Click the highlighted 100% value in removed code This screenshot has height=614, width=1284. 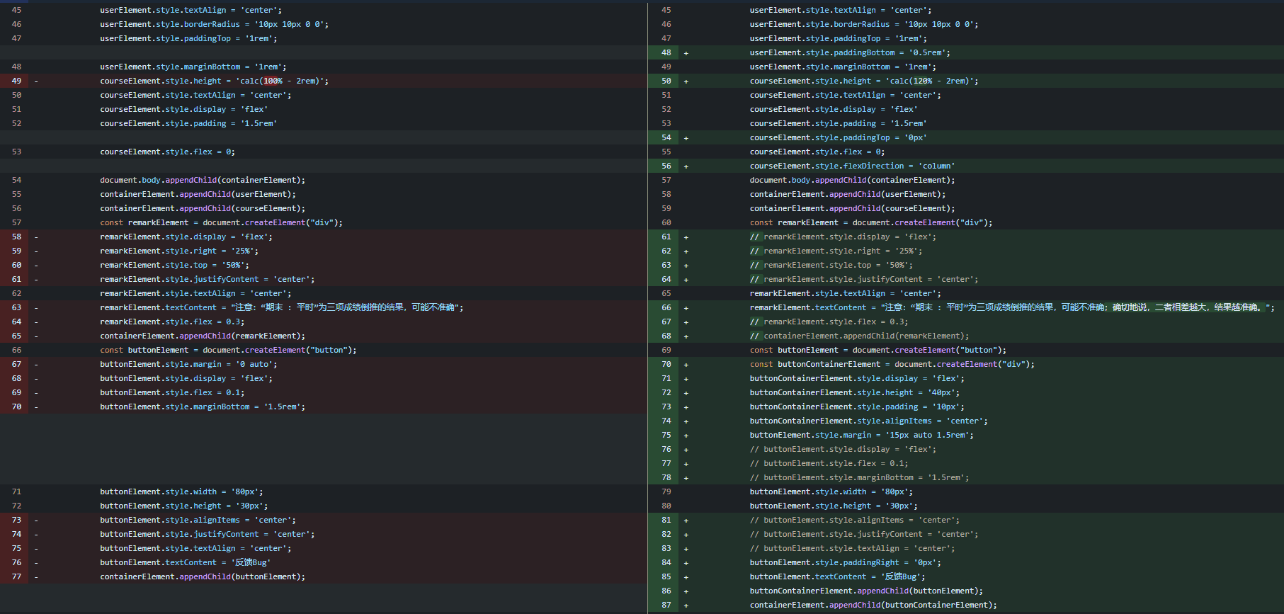(x=273, y=81)
